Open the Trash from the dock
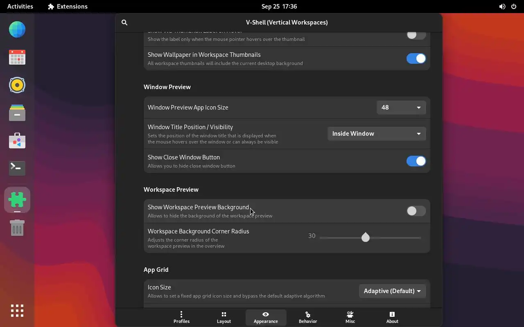524x327 pixels. pyautogui.click(x=17, y=228)
